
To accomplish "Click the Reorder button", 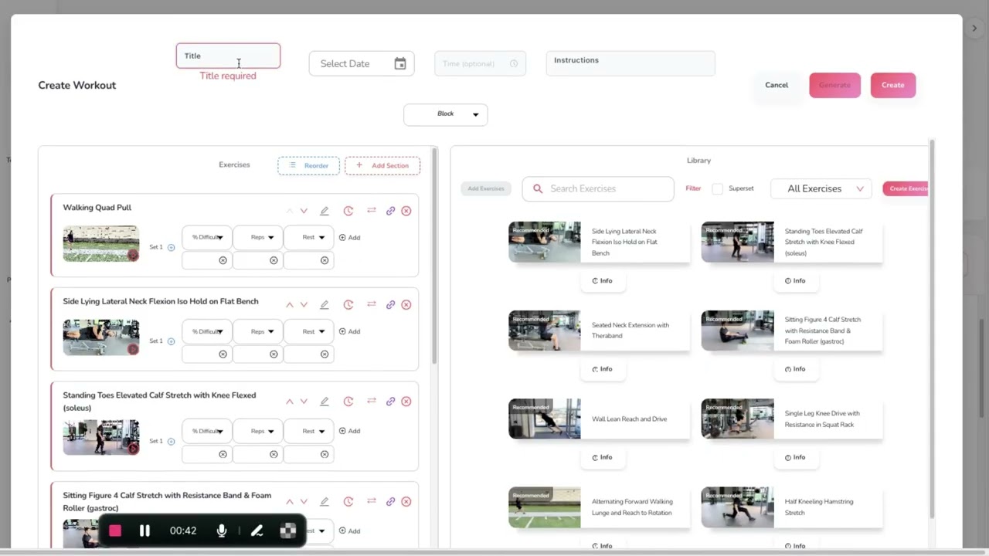I will (308, 165).
